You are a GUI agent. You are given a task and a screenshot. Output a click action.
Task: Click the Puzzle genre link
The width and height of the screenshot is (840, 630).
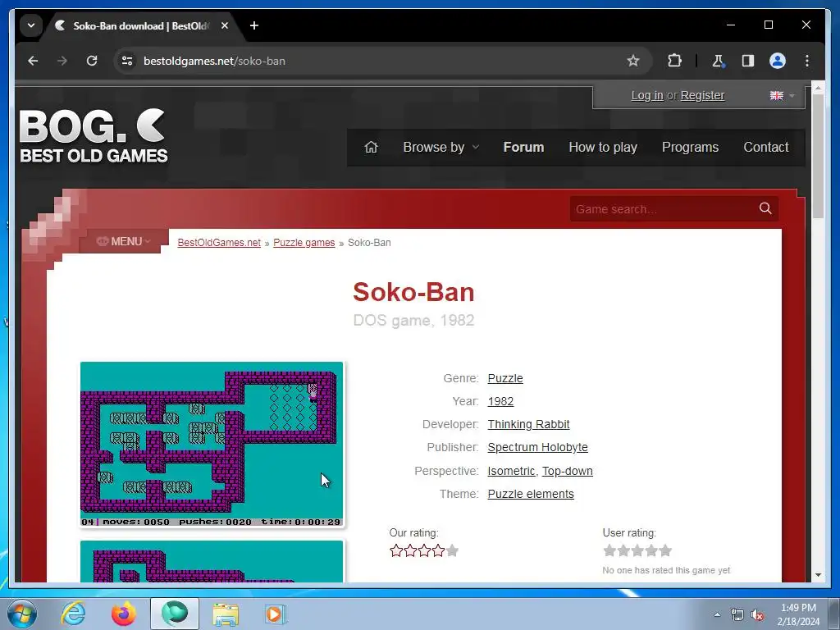click(505, 378)
